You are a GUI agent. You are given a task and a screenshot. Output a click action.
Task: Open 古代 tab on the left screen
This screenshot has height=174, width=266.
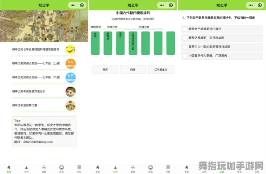point(26,169)
